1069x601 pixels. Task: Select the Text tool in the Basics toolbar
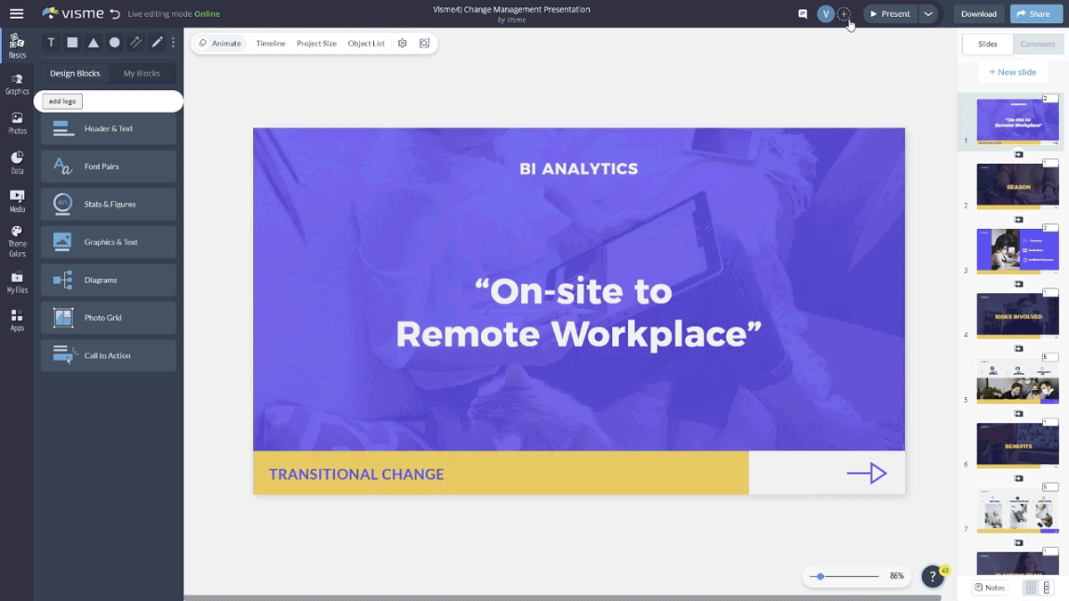coord(51,43)
